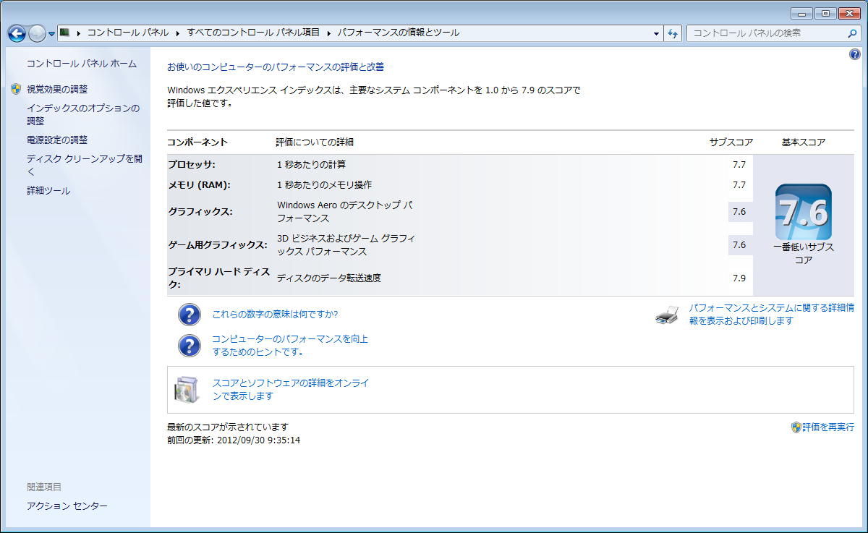Click the printer icon
The image size is (868, 533).
(x=667, y=315)
